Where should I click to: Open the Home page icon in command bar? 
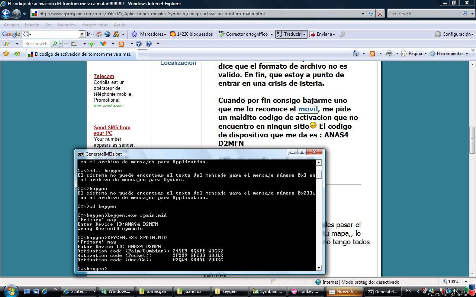coord(356,53)
